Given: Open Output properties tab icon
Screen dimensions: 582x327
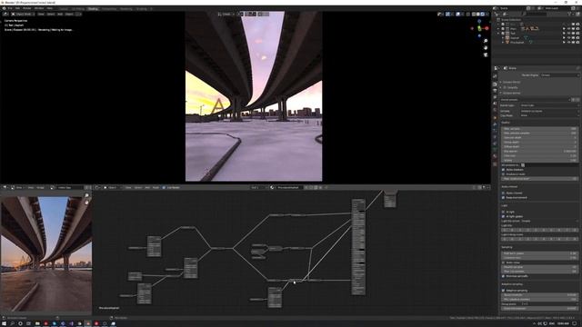Looking at the screenshot, I should click(x=495, y=91).
